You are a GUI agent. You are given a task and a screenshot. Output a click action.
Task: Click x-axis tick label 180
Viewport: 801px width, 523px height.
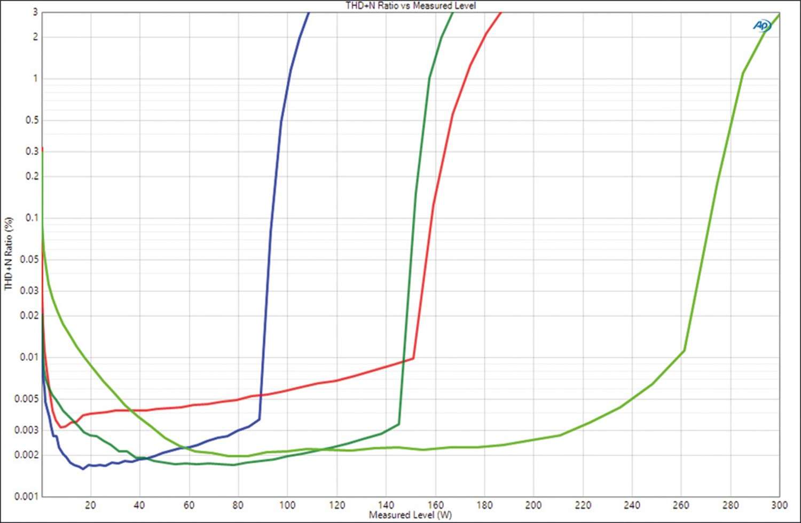point(484,505)
